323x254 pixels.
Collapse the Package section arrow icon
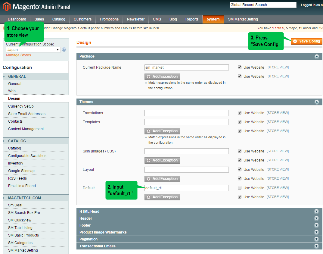coord(317,56)
